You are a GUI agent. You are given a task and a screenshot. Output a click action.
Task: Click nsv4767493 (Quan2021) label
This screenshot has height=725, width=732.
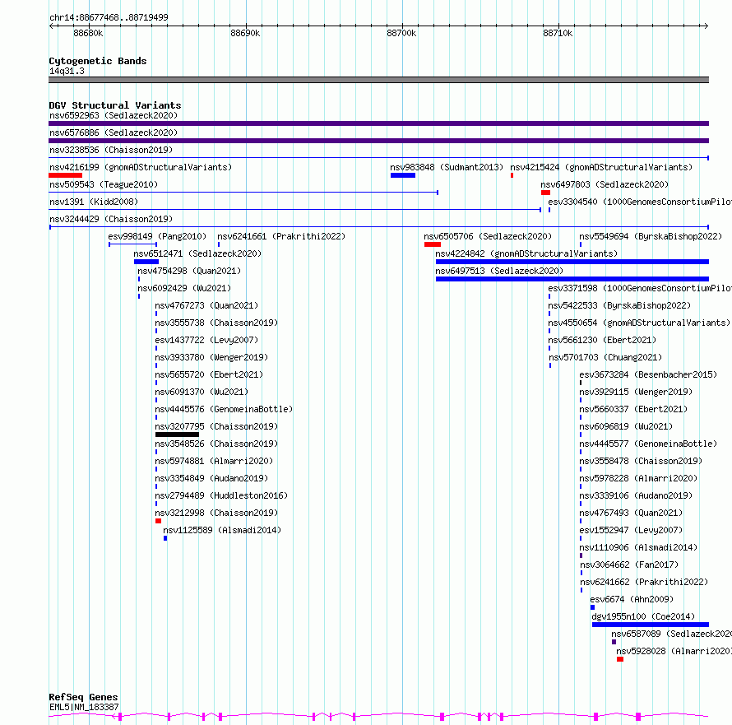(631, 513)
